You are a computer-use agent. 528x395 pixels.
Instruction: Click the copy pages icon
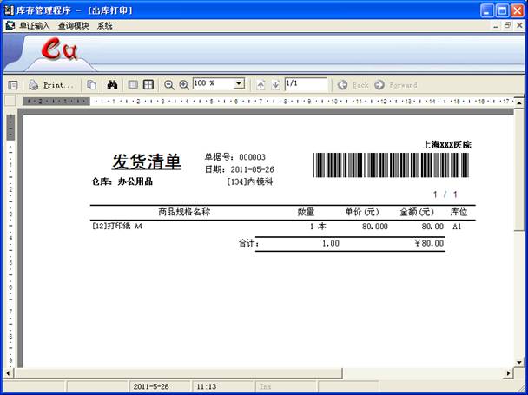pyautogui.click(x=91, y=85)
